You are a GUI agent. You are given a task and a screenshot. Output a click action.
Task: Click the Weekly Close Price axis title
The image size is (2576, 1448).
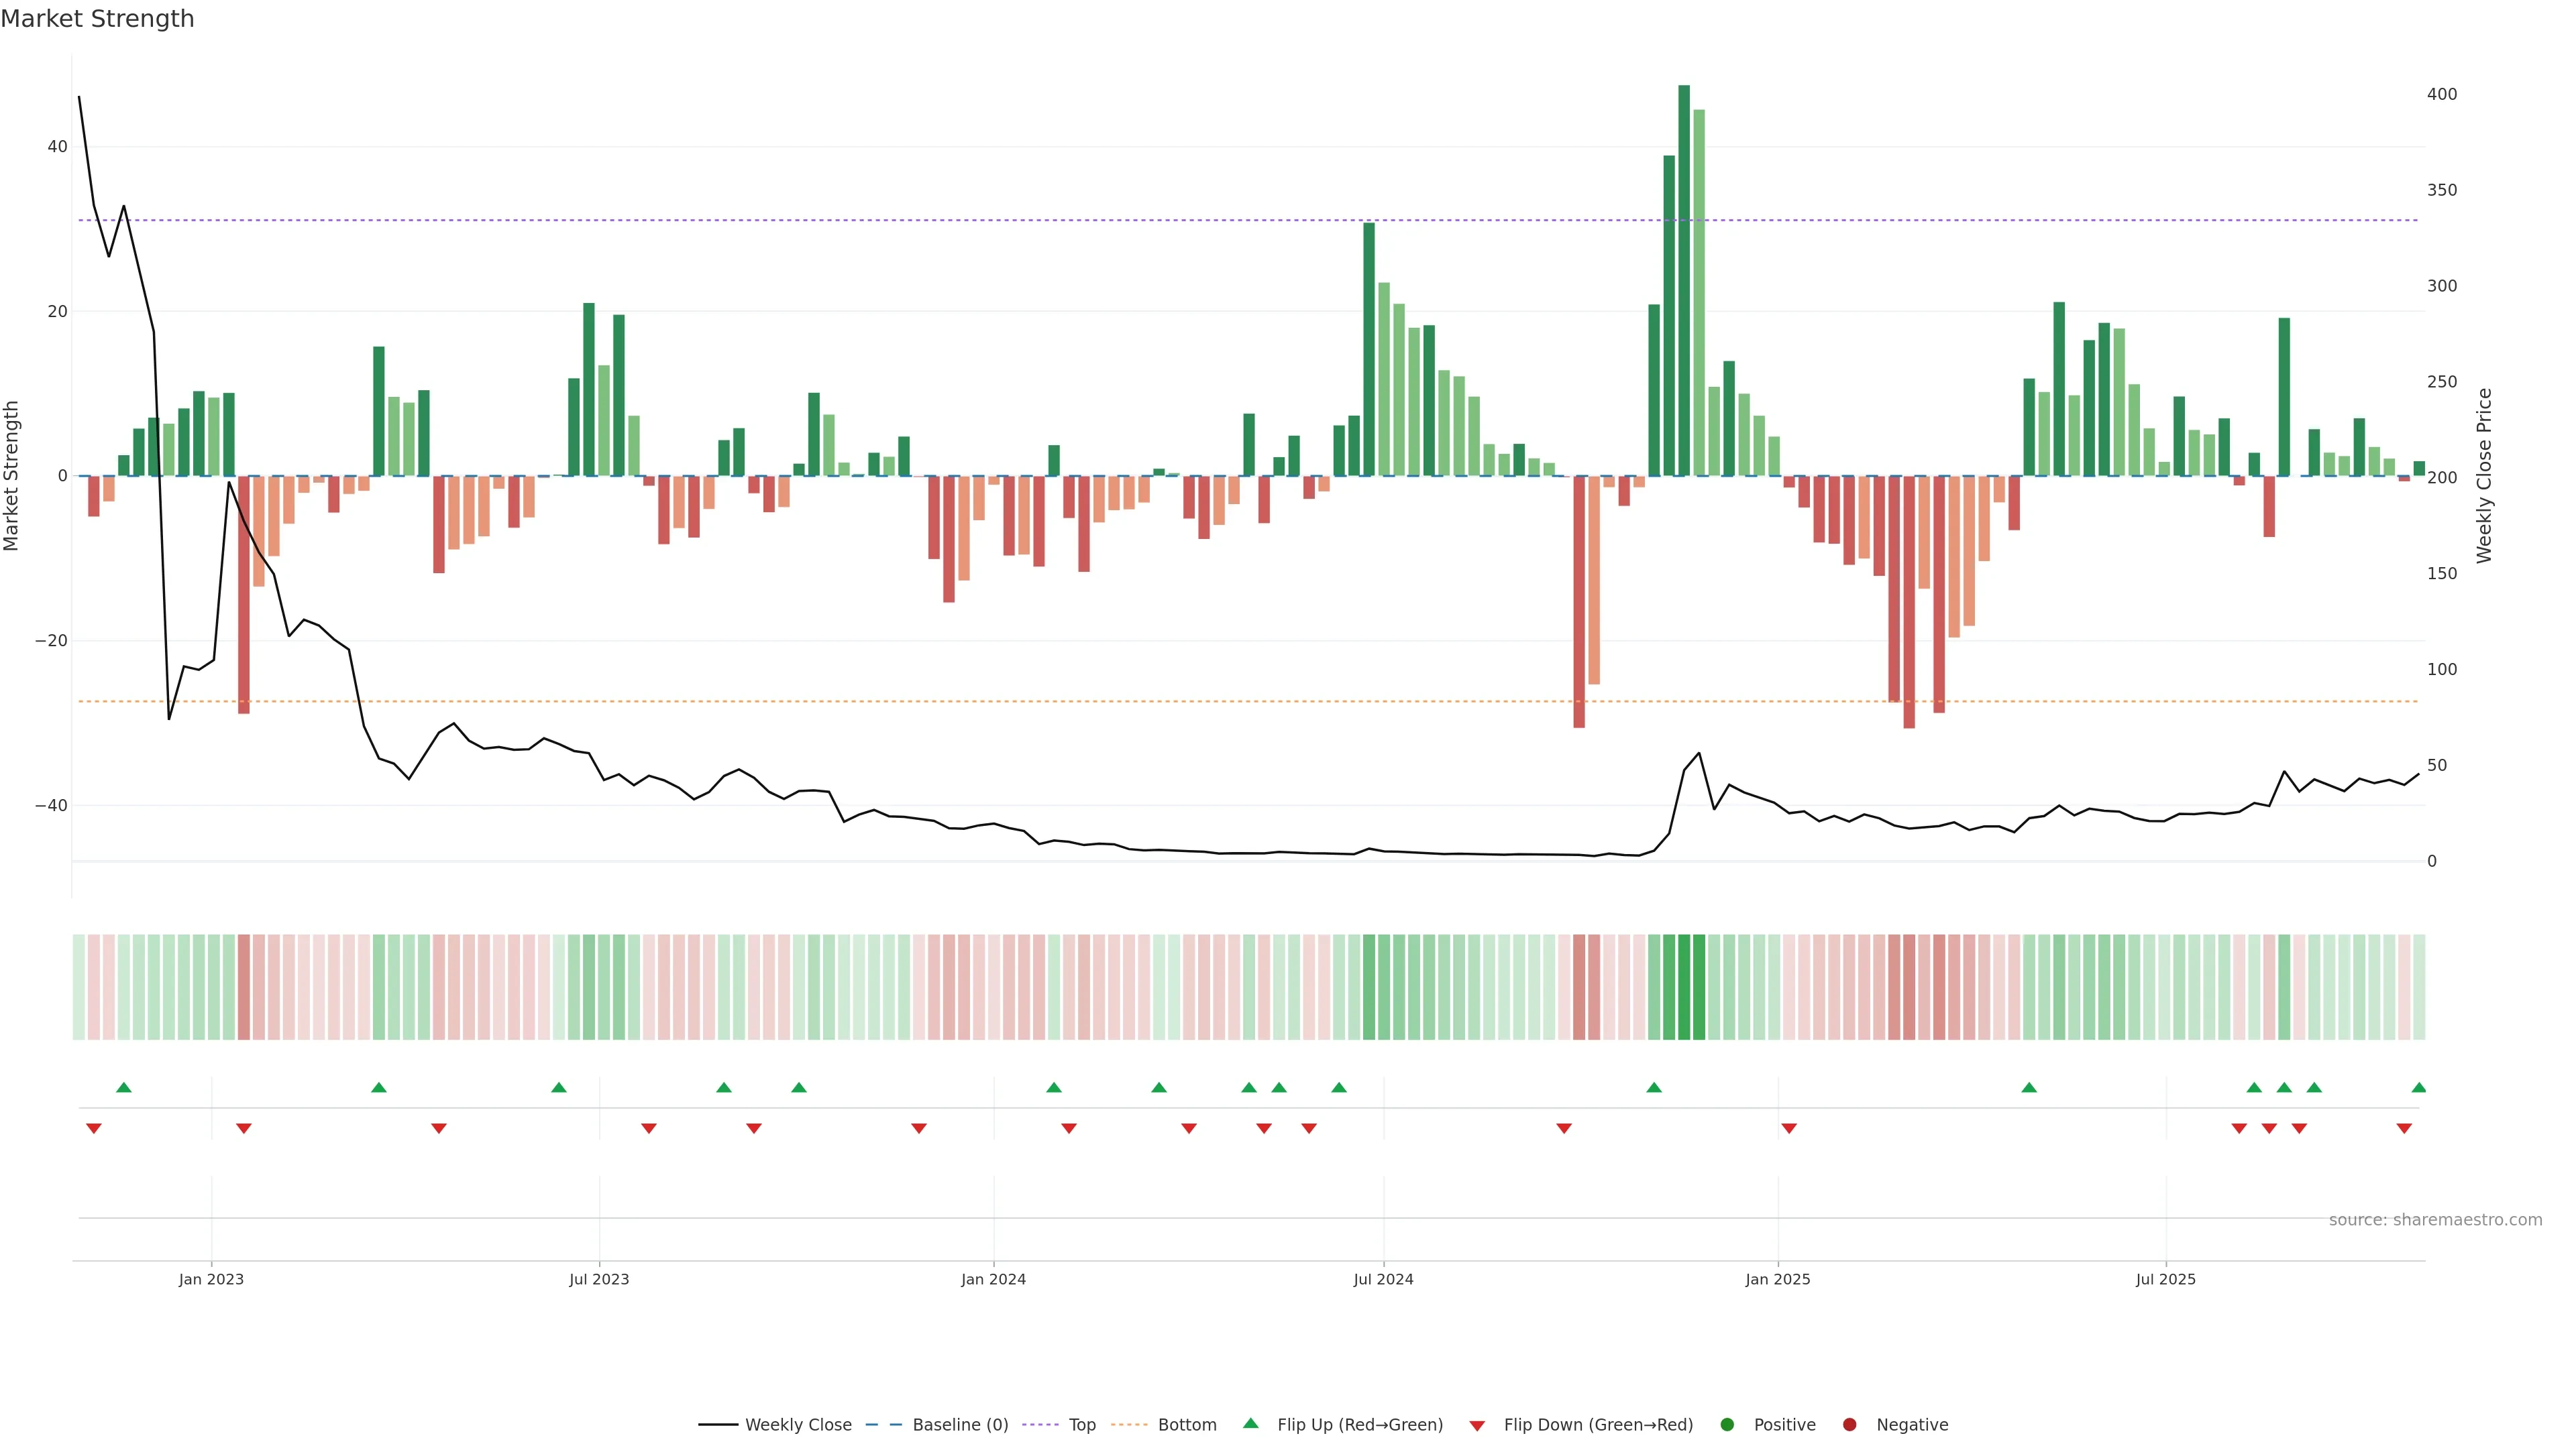point(2484,476)
